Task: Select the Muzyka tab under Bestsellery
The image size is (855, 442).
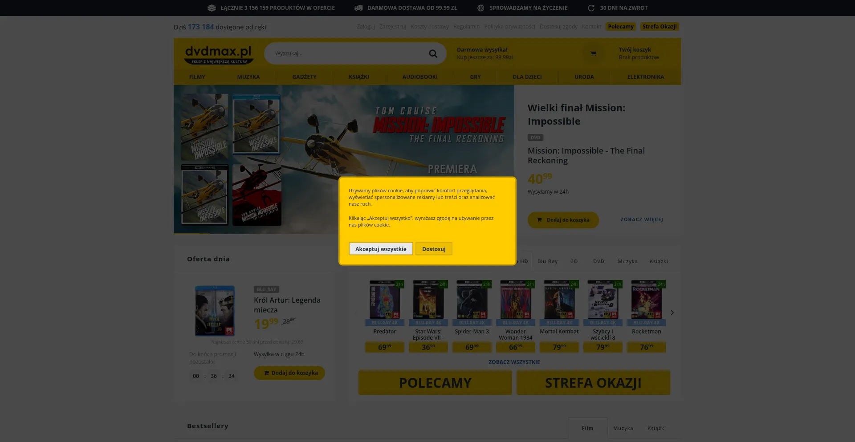Action: [623, 428]
